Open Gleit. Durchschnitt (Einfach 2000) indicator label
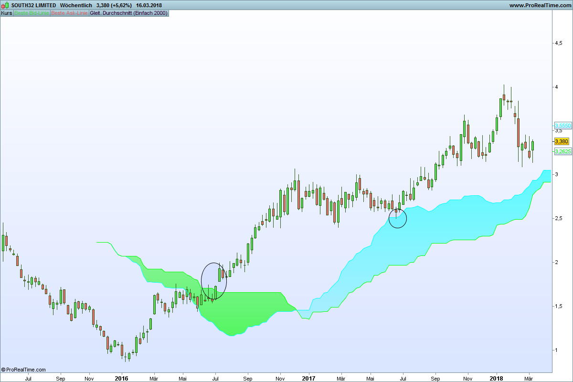This screenshot has height=382, width=573. (129, 13)
